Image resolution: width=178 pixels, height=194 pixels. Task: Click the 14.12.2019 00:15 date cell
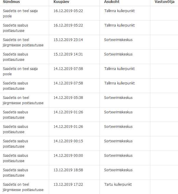tap(68, 141)
